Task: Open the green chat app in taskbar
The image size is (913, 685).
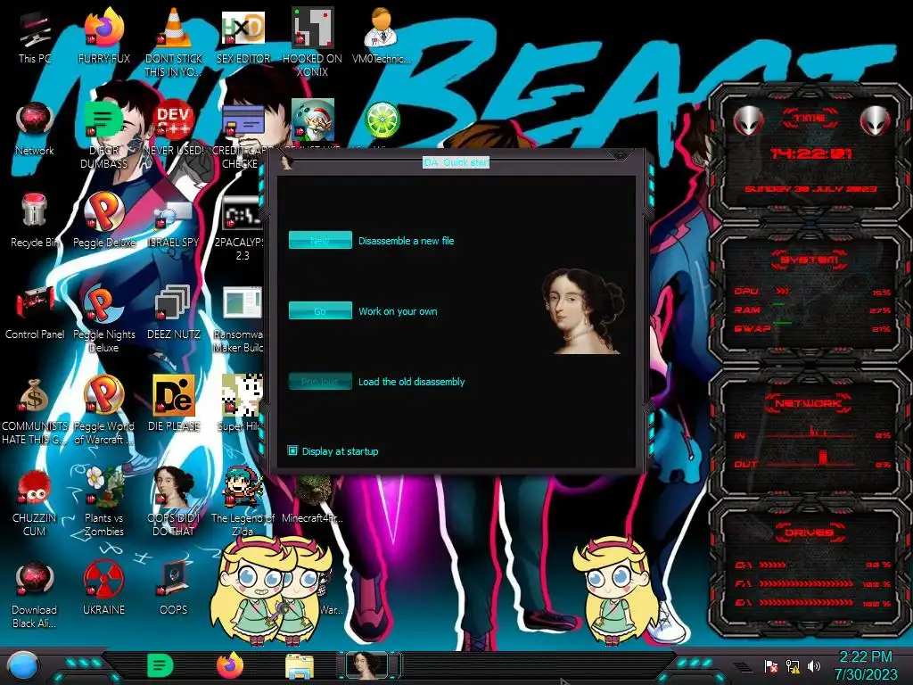Action: [160, 665]
